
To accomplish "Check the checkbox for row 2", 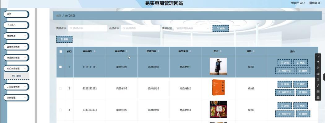I will pyautogui.click(x=61, y=88).
